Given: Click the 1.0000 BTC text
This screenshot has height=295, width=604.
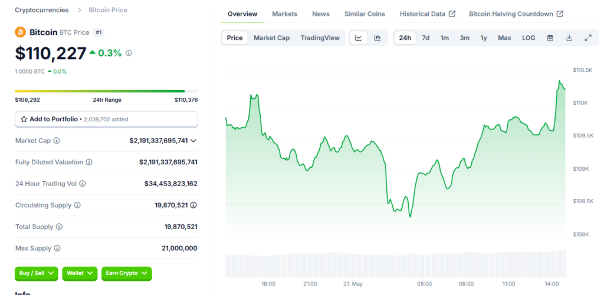Looking at the screenshot, I should [29, 71].
